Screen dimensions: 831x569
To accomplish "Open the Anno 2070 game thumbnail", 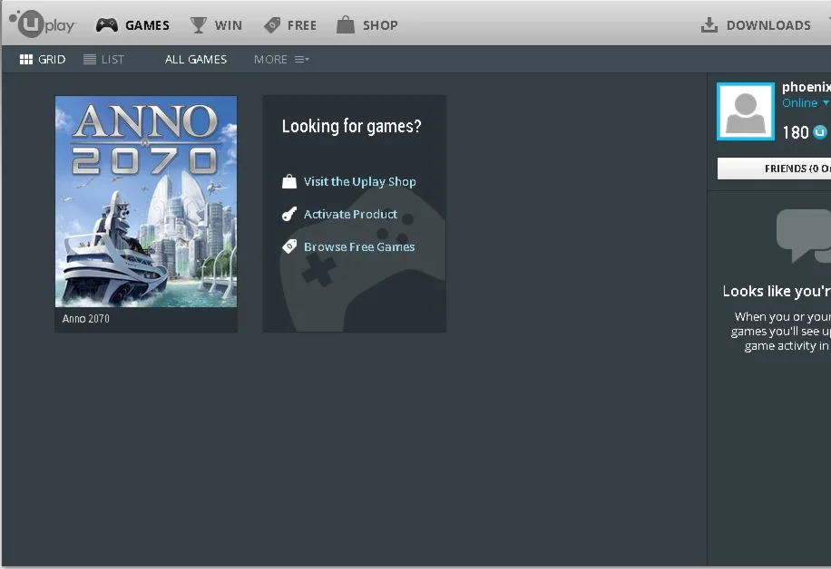I will click(146, 201).
